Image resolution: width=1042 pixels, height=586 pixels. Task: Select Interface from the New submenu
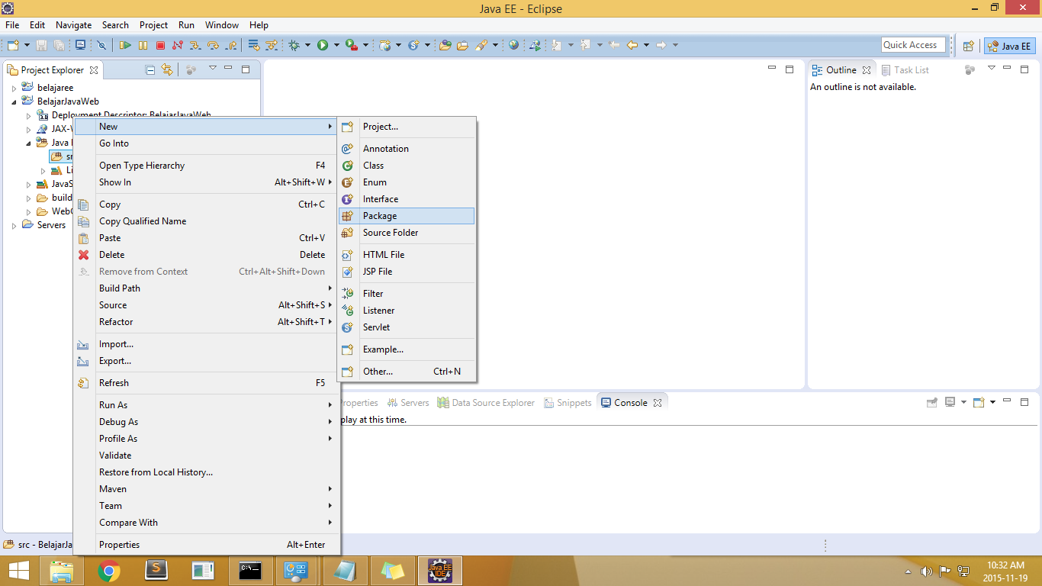[406, 199]
